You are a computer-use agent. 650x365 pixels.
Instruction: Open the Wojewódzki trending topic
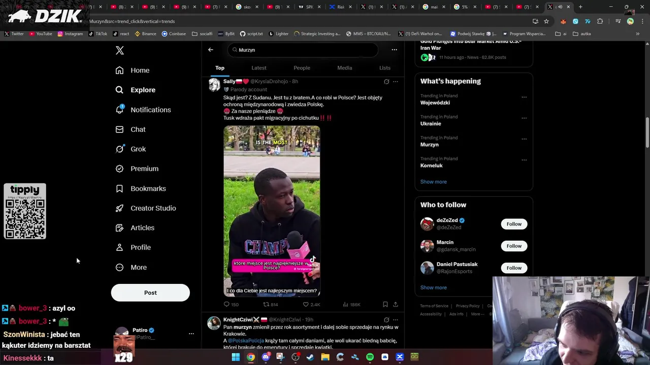[435, 103]
